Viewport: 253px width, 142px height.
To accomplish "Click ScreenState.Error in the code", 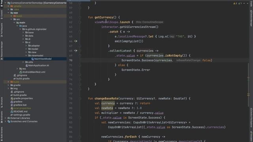I will click(136, 70).
